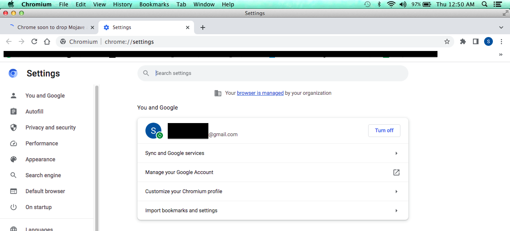Click the Default browser window icon

click(14, 191)
